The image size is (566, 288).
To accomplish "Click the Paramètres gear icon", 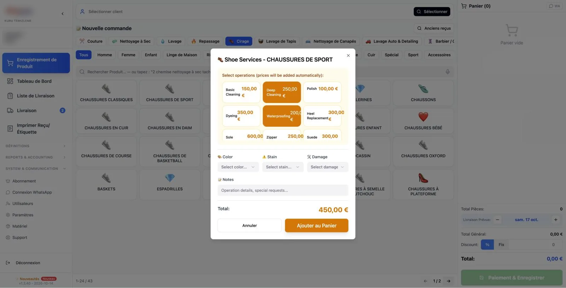I will [x=8, y=215].
